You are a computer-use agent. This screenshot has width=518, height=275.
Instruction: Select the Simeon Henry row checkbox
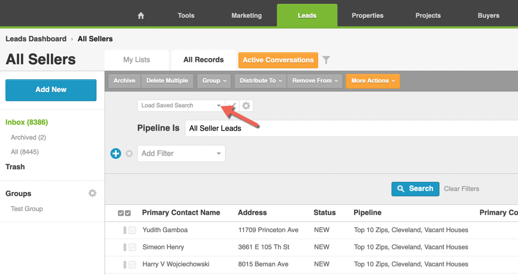132,247
